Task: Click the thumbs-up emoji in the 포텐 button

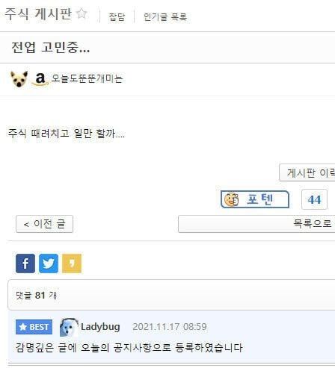Action: (x=231, y=199)
